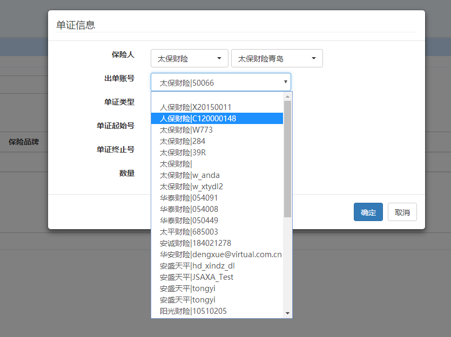The image size is (451, 337).
Task: Click the 保险品牌 column header behind dialog
Action: (24, 142)
